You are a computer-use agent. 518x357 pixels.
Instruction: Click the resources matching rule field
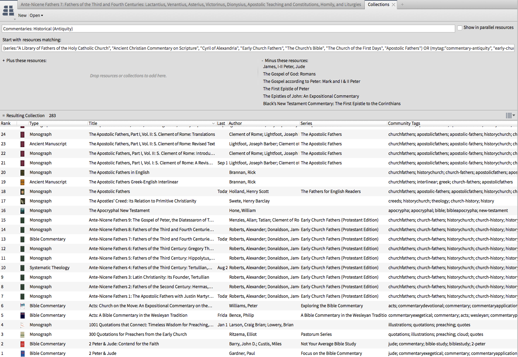258,48
